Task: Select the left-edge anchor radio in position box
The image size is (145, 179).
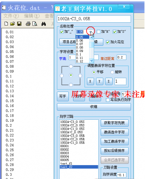Action: click(x=62, y=76)
